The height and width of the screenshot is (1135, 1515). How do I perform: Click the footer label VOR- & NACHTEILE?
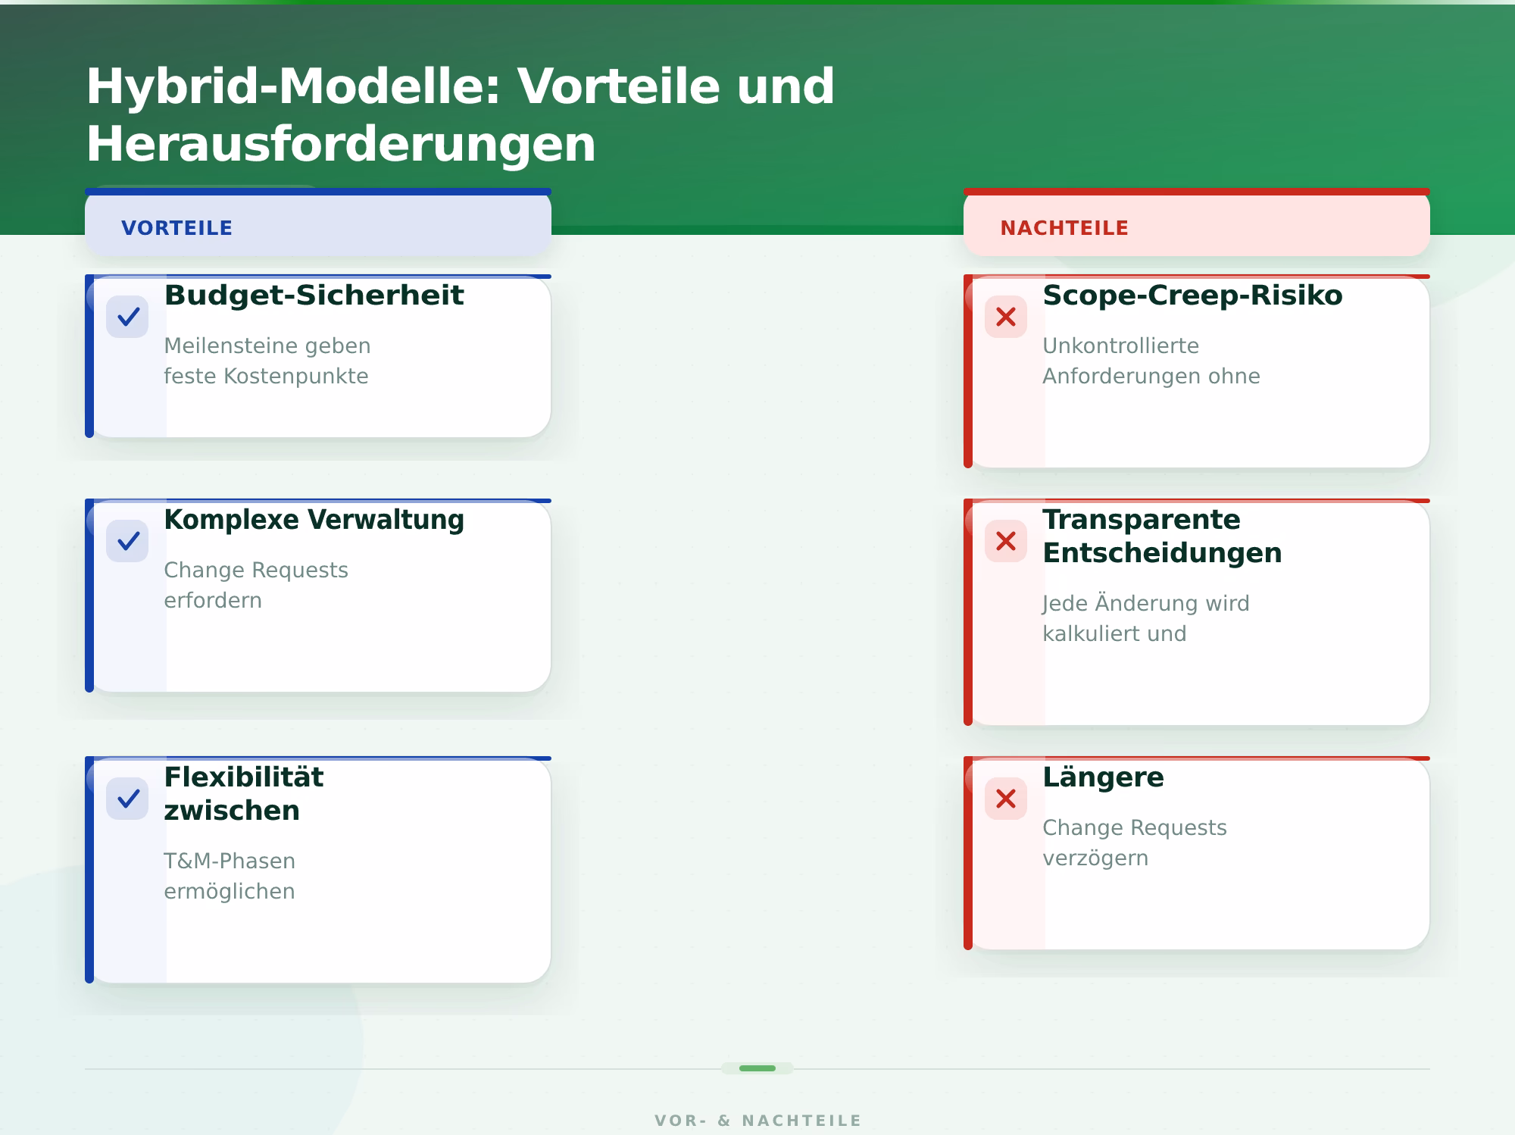click(757, 1121)
